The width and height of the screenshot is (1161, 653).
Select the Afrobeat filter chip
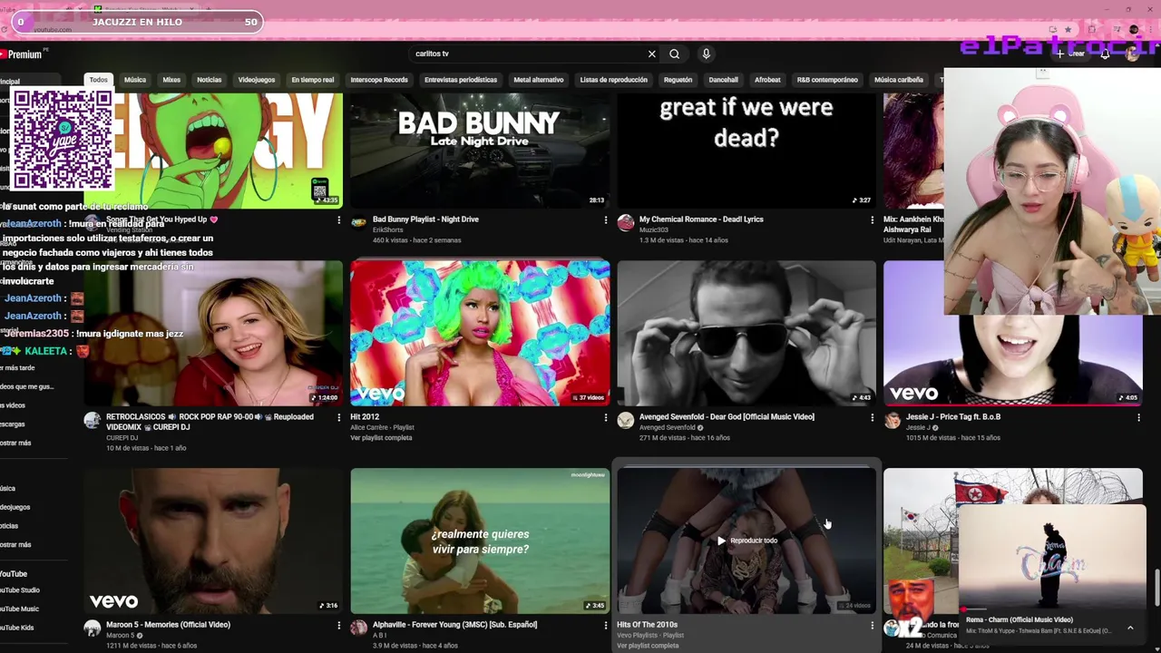point(767,80)
